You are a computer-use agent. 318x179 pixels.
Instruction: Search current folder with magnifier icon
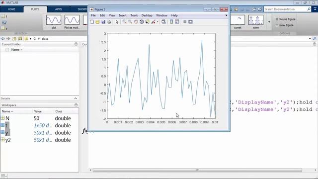[315, 39]
